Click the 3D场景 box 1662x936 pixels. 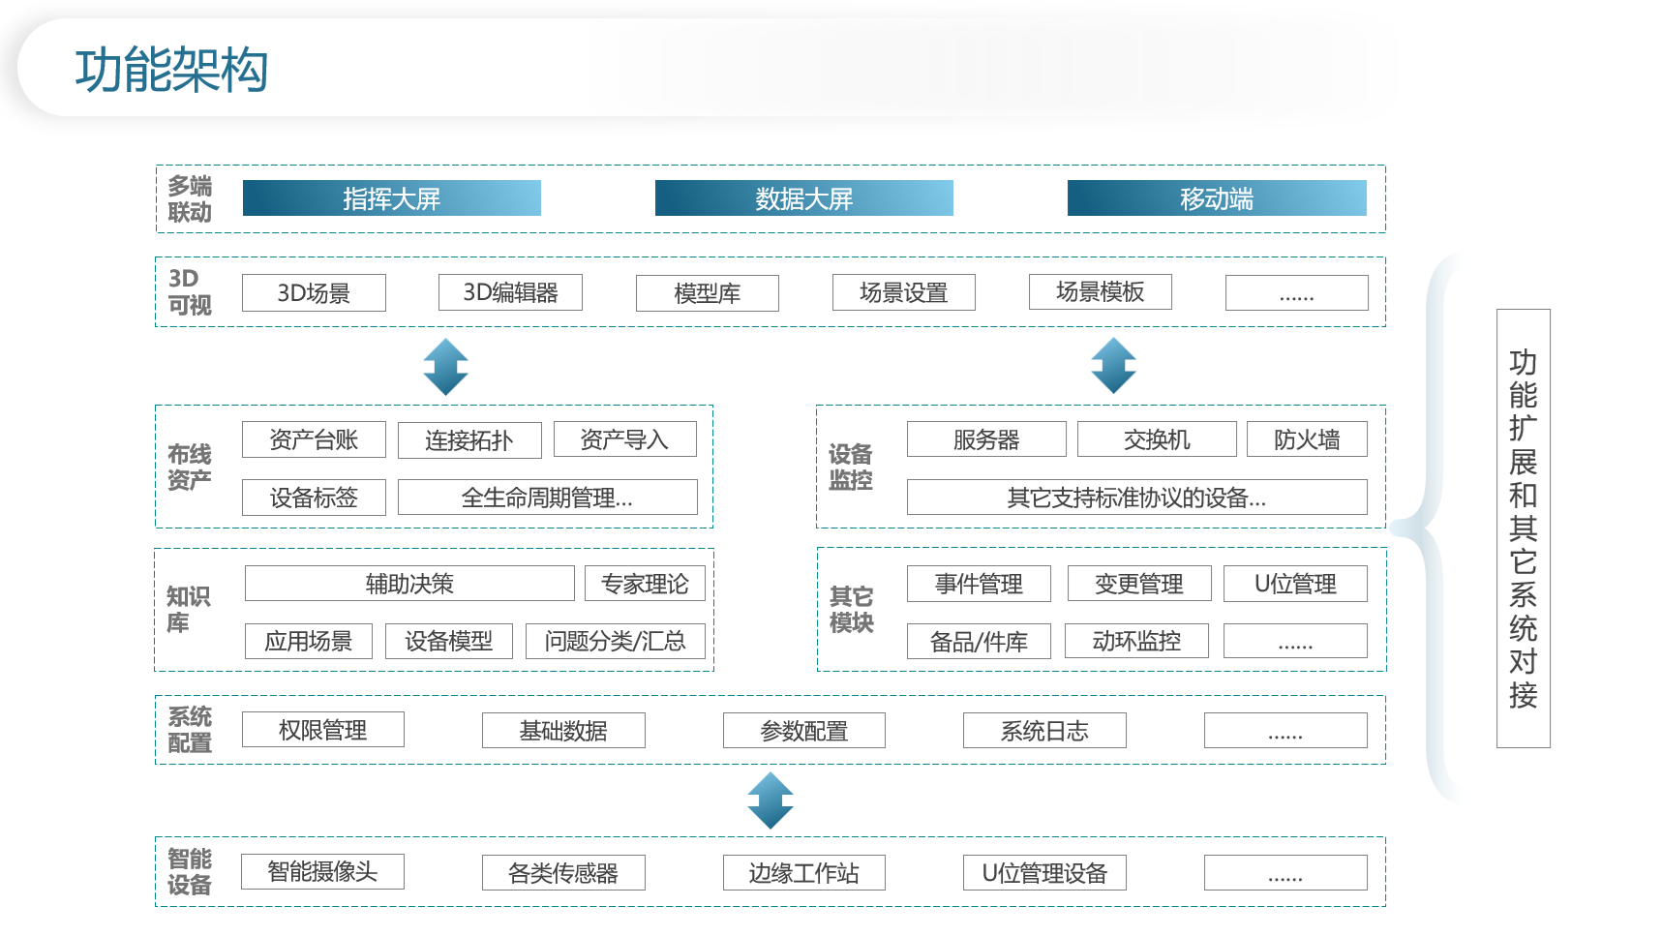pyautogui.click(x=314, y=293)
